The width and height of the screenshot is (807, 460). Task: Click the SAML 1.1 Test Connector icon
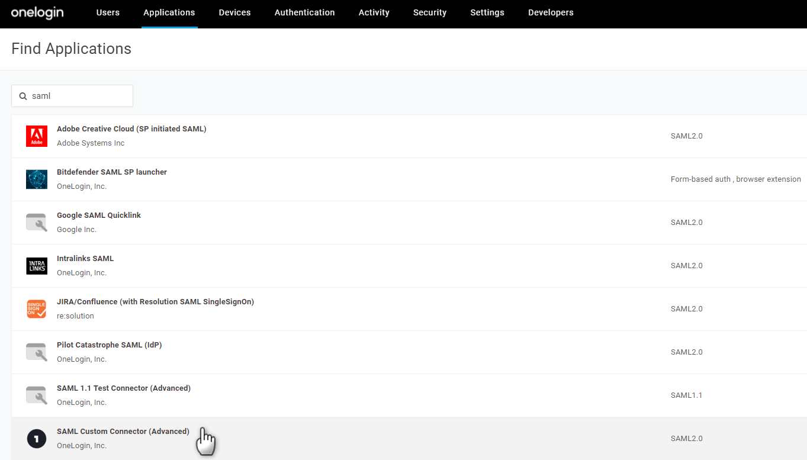[x=37, y=395]
